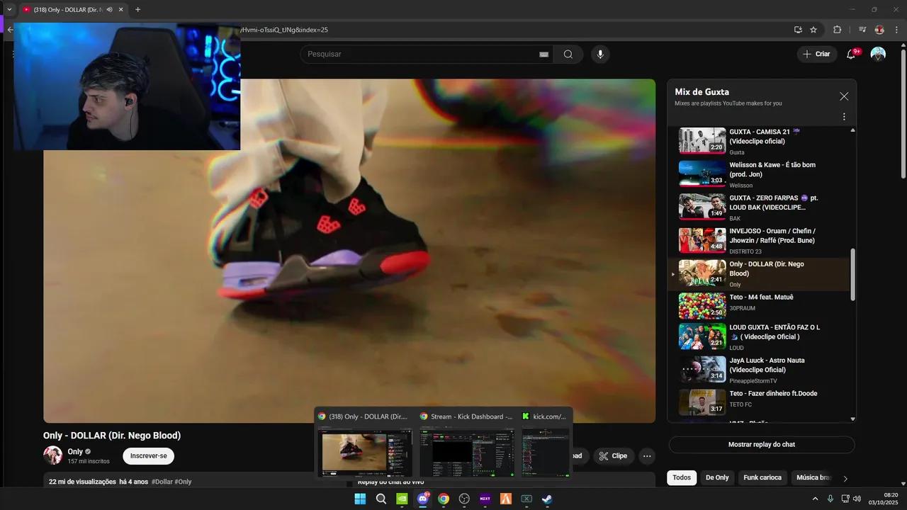Open Chrome media controls icon
The image size is (907, 510).
(862, 30)
